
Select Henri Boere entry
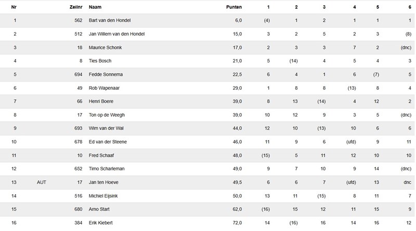coord(101,101)
